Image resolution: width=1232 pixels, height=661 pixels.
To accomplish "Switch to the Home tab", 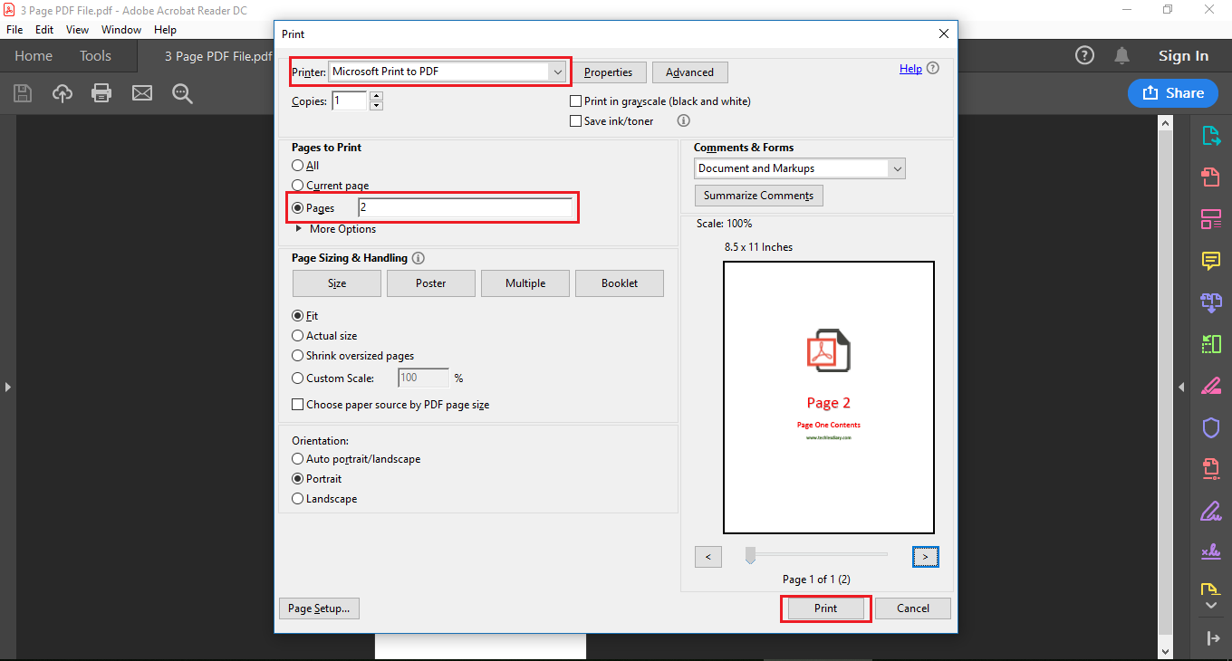I will (34, 56).
